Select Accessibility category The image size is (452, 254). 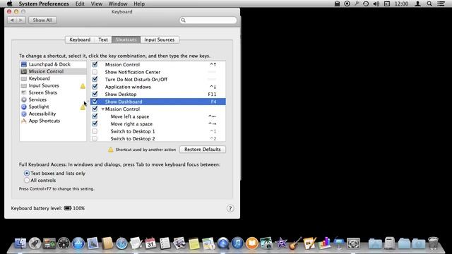(53, 114)
